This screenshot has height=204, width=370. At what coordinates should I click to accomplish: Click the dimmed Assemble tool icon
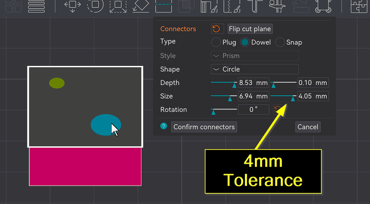click(301, 5)
